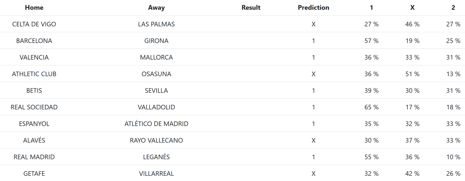Click ATLÉTICO DE MADRID away cell
This screenshot has height=181, width=465.
[x=156, y=124]
